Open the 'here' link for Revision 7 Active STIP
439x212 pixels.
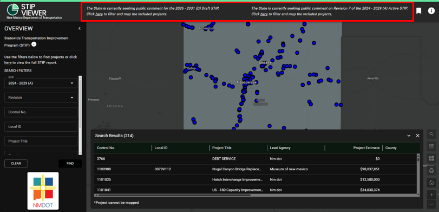(264, 14)
